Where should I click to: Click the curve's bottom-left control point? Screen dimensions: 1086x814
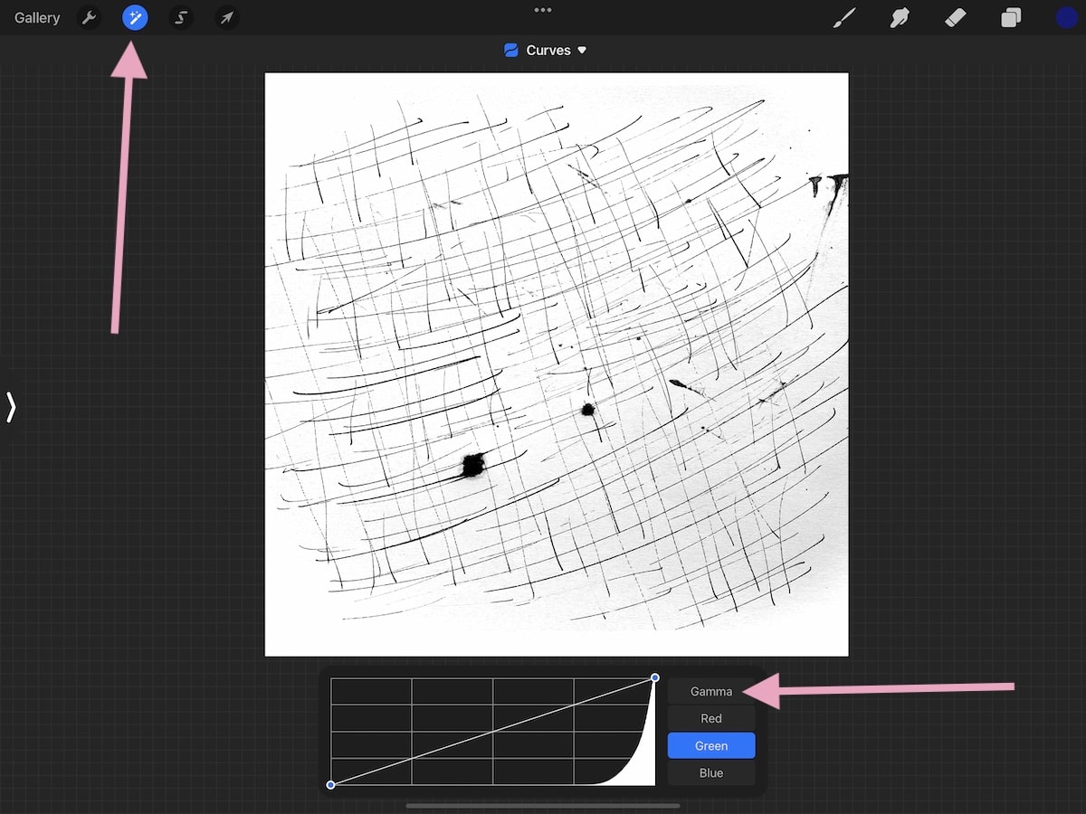click(x=330, y=784)
